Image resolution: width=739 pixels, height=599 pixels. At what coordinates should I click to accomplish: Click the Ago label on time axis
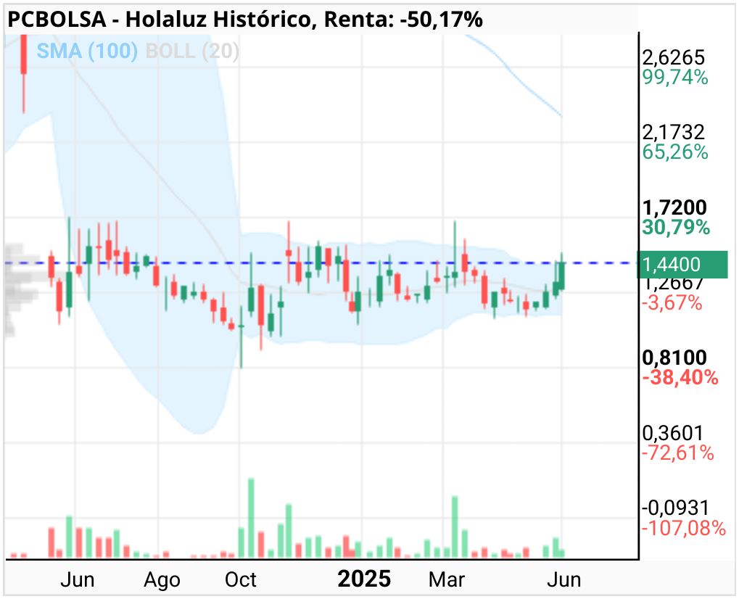click(x=162, y=581)
